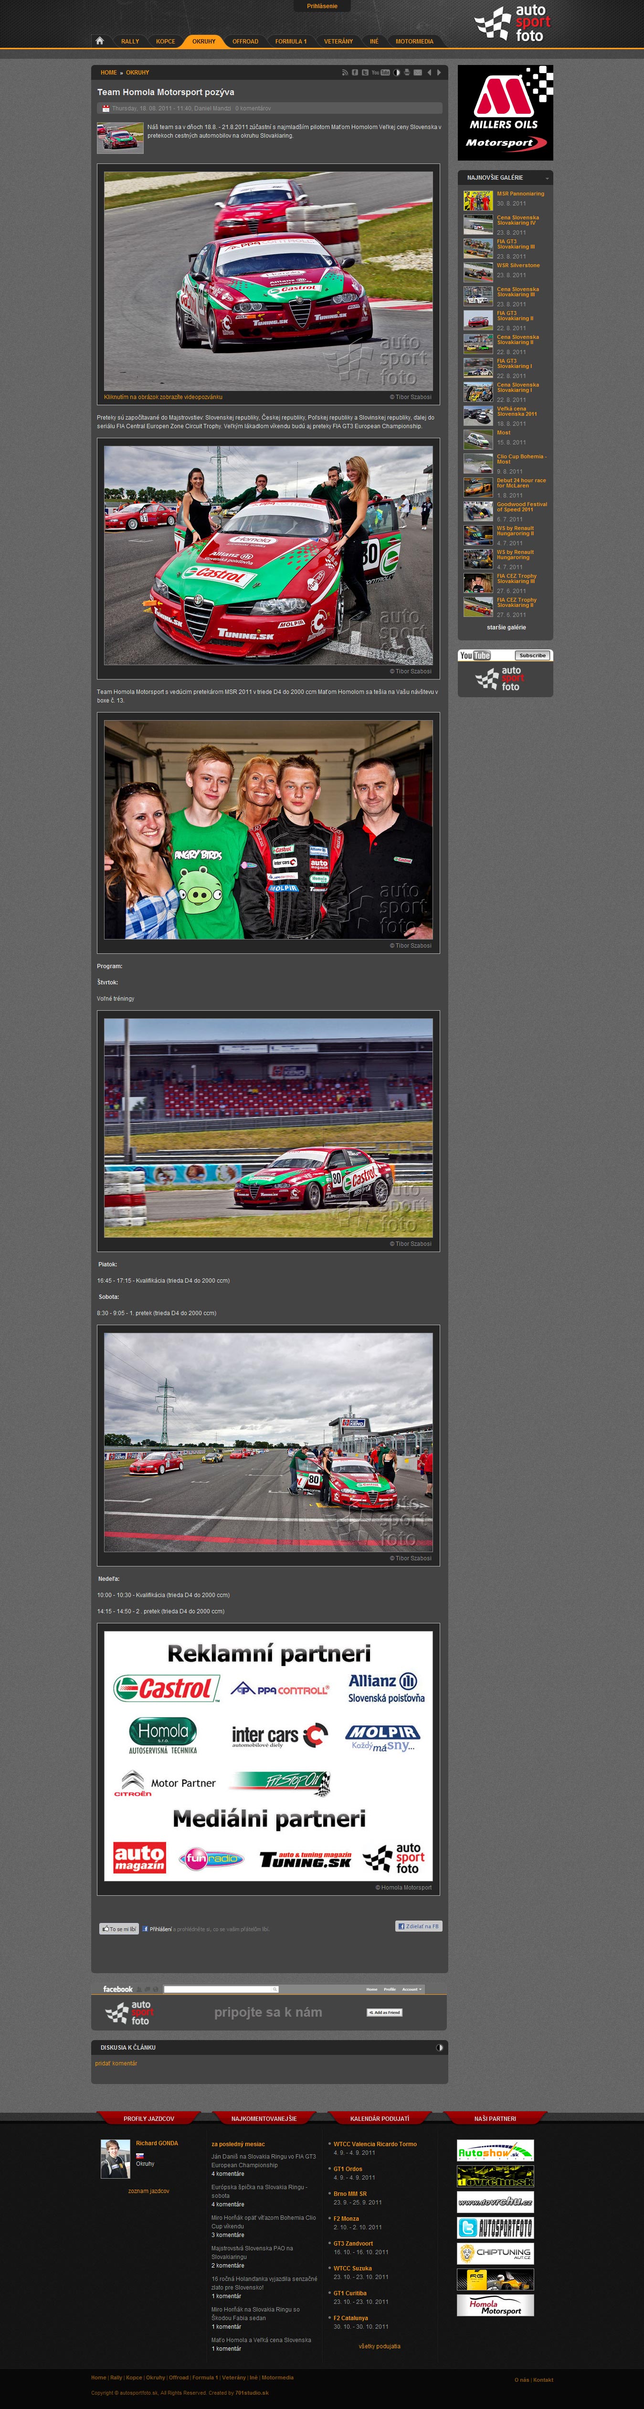
Task: Email the article using envelope icon
Action: click(x=418, y=72)
